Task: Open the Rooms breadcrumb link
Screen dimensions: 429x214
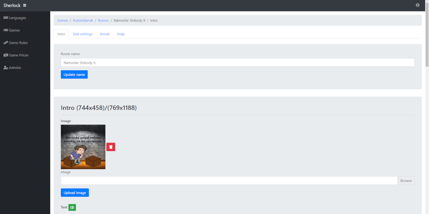Action: [103, 21]
